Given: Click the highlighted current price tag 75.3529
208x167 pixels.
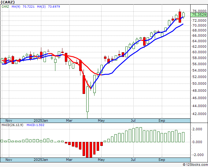Looking at the screenshot, I should 199,15.
